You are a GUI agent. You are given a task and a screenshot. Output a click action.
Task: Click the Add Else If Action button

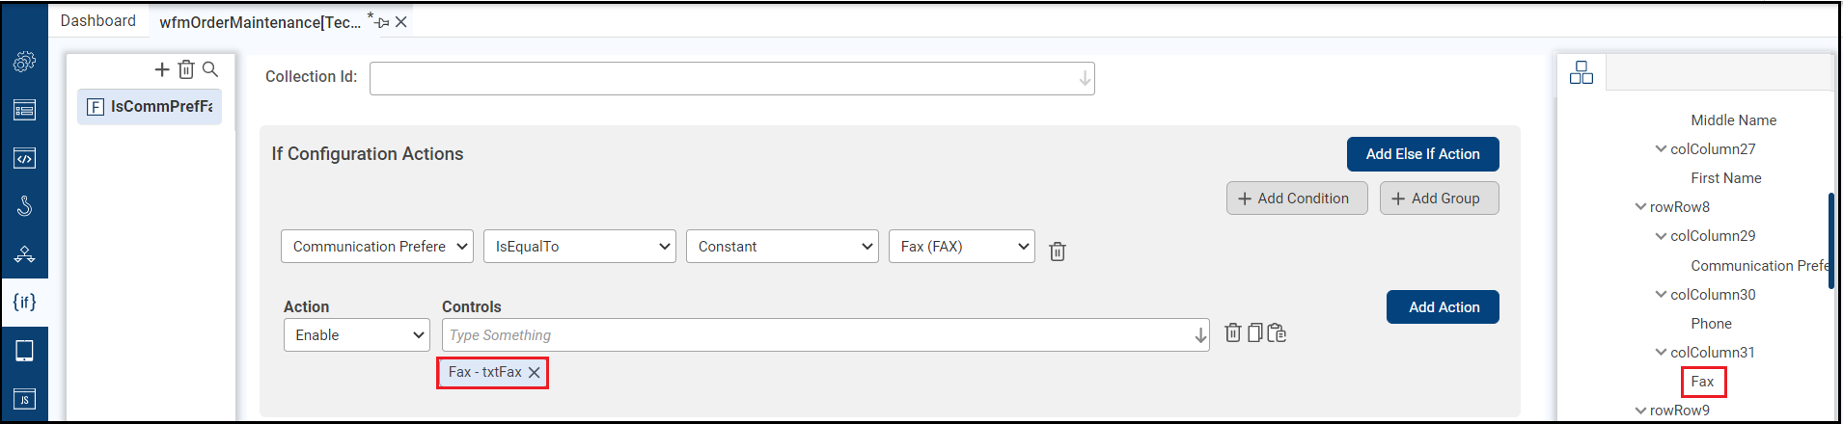pyautogui.click(x=1422, y=154)
